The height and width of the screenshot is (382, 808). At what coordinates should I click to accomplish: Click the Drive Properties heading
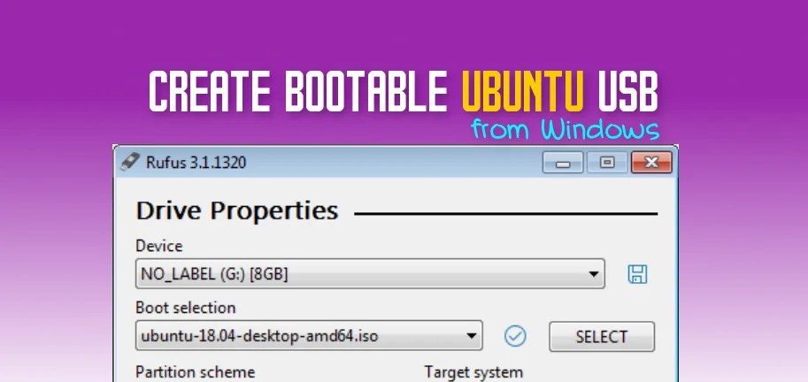[x=237, y=211]
